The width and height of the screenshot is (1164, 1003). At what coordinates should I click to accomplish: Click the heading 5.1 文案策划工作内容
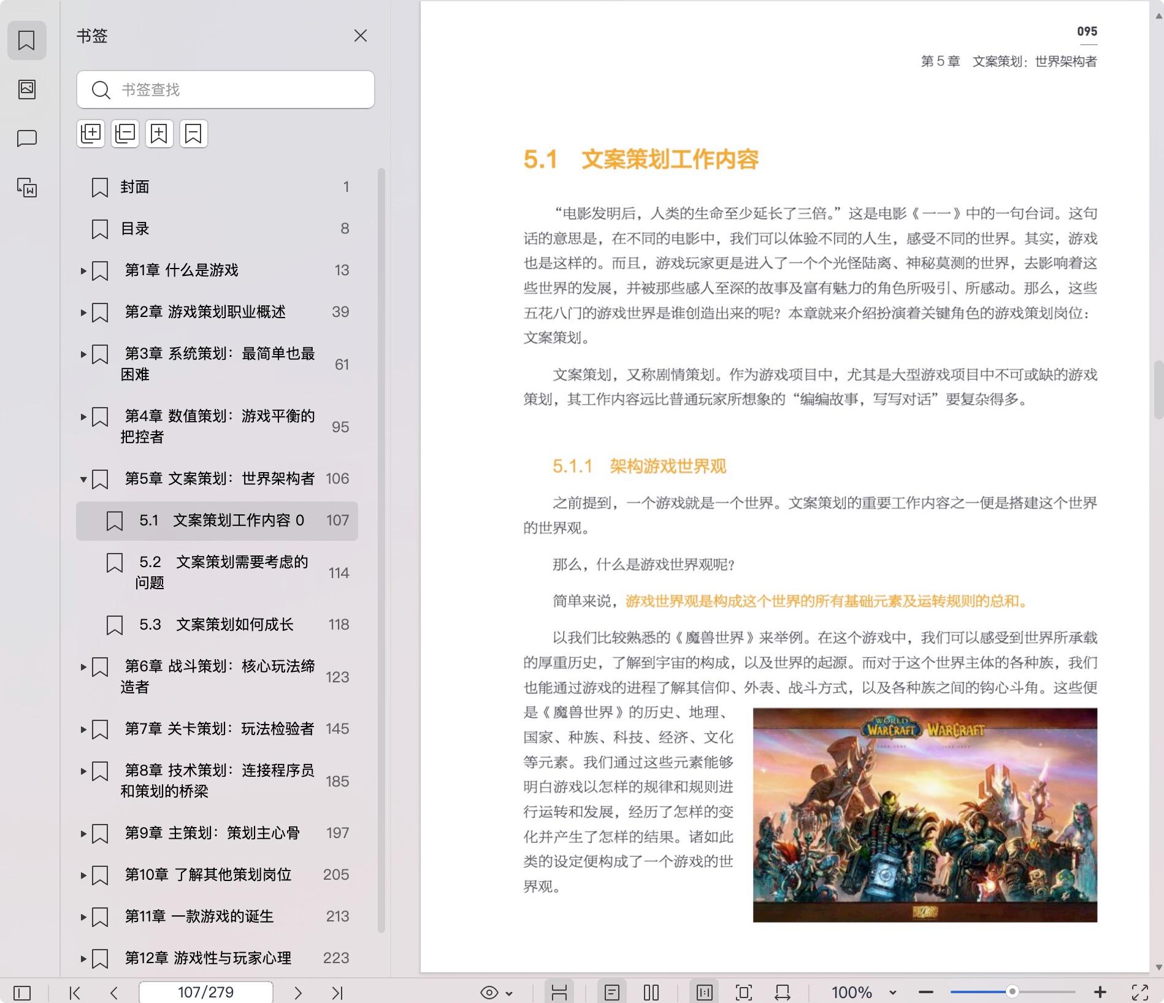coord(641,159)
